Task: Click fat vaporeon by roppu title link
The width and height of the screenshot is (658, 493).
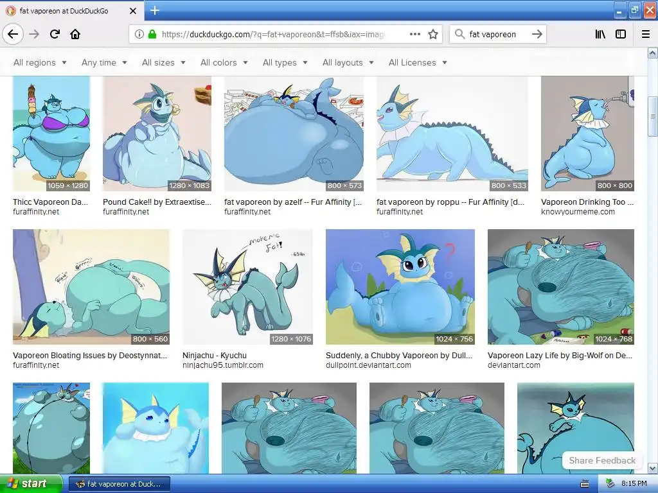Action: click(450, 202)
